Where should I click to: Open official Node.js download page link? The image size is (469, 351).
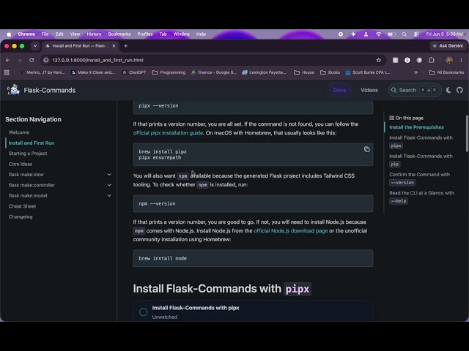coord(291,231)
